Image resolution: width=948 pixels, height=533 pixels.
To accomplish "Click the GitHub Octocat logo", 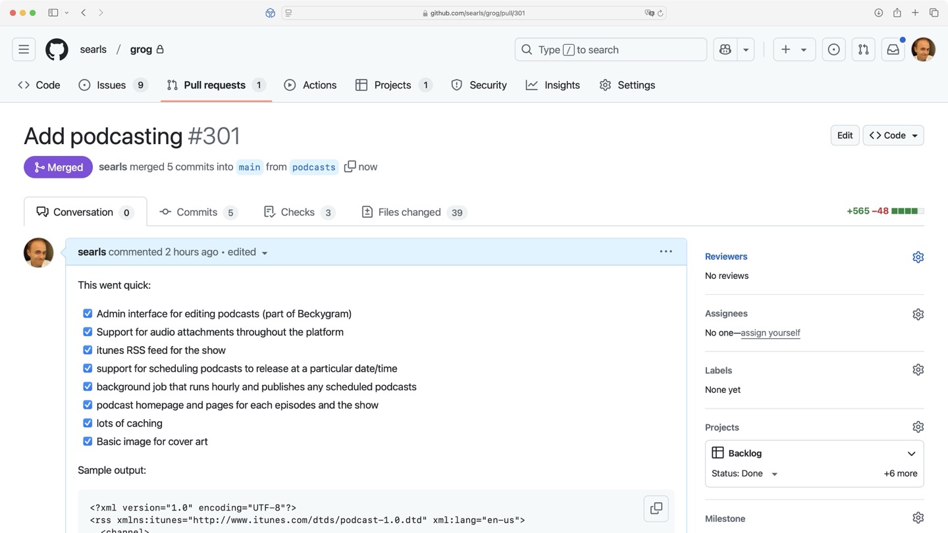I will [57, 49].
